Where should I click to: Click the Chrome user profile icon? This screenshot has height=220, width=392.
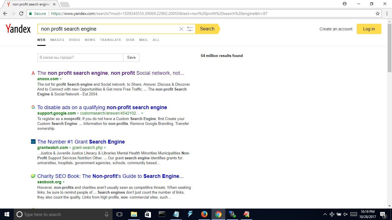344,4
